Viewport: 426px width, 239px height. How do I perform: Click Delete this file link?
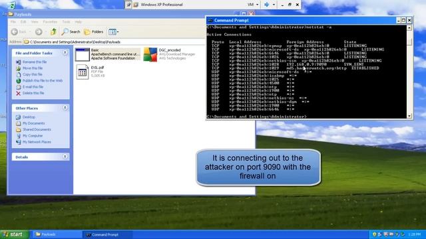pyautogui.click(x=33, y=93)
